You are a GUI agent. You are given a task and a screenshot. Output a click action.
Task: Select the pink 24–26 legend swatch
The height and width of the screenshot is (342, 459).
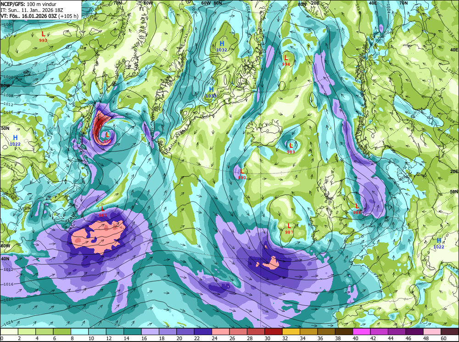tap(221, 331)
